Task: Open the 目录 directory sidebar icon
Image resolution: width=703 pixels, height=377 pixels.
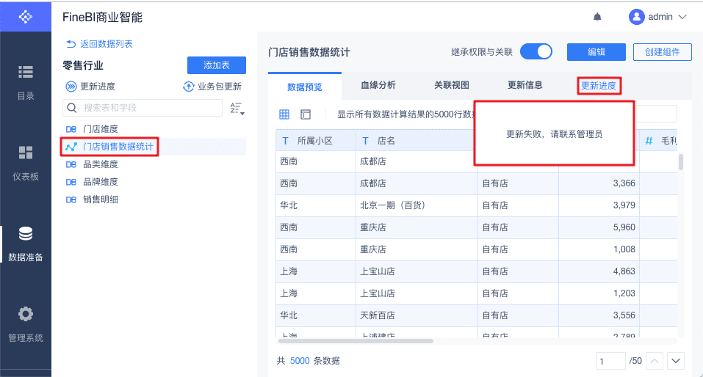Action: 26,71
